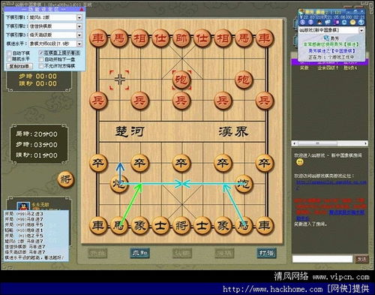Screen dimensions: 375x295
Task: Click move suggestion row 马2进3
Action: 24,214
